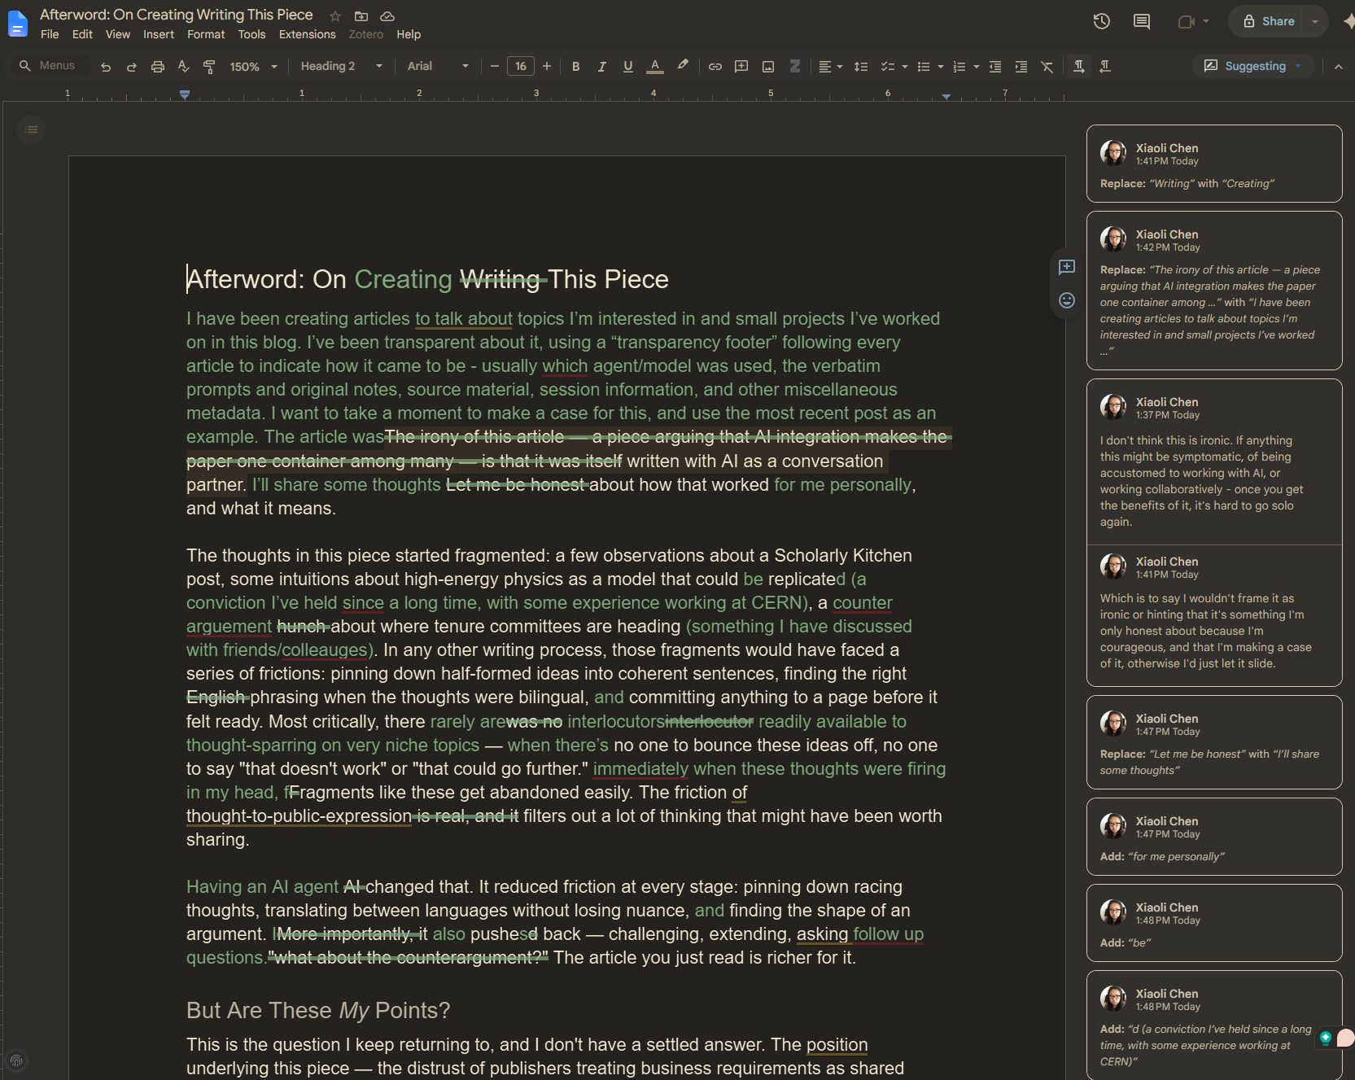Open the Tools menu
Screen dimensions: 1355x1080
point(251,34)
